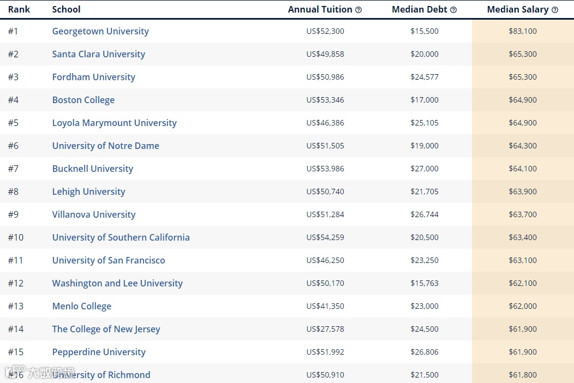Click the School column header

[66, 9]
